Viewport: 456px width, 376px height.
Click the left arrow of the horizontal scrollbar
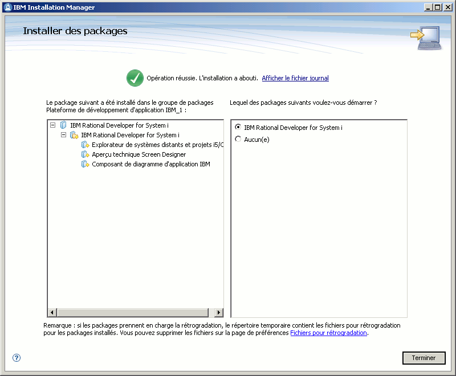[x=52, y=312]
